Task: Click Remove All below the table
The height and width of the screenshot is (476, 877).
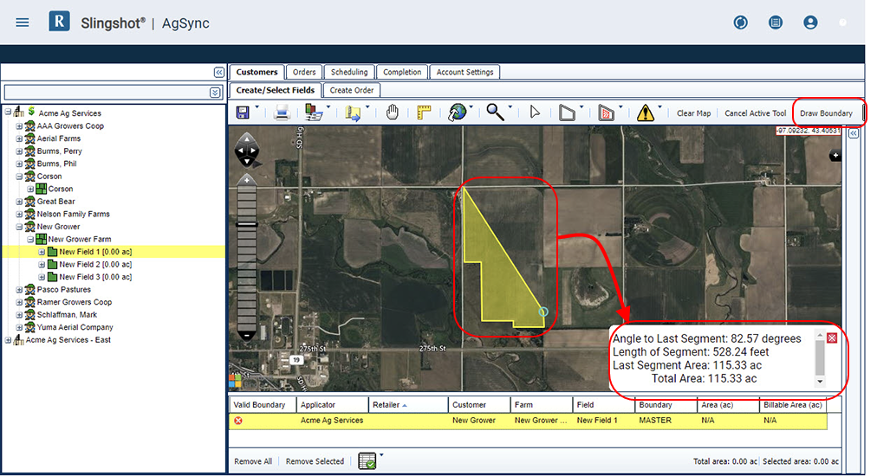Action: 253,461
